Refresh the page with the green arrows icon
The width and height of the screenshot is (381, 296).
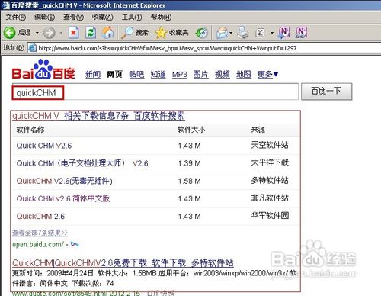[x=91, y=33]
